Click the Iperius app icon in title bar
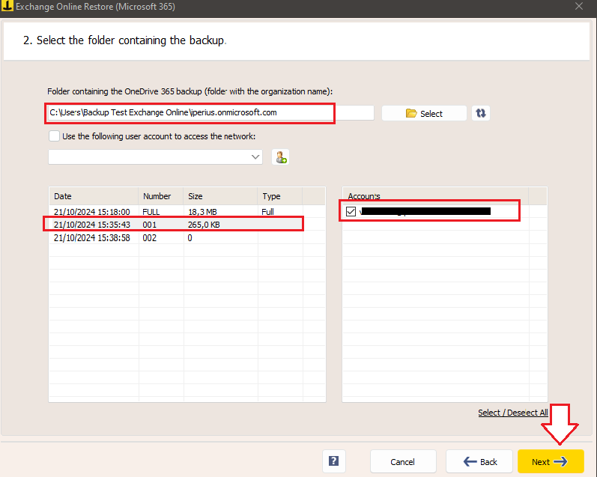 pyautogui.click(x=7, y=6)
